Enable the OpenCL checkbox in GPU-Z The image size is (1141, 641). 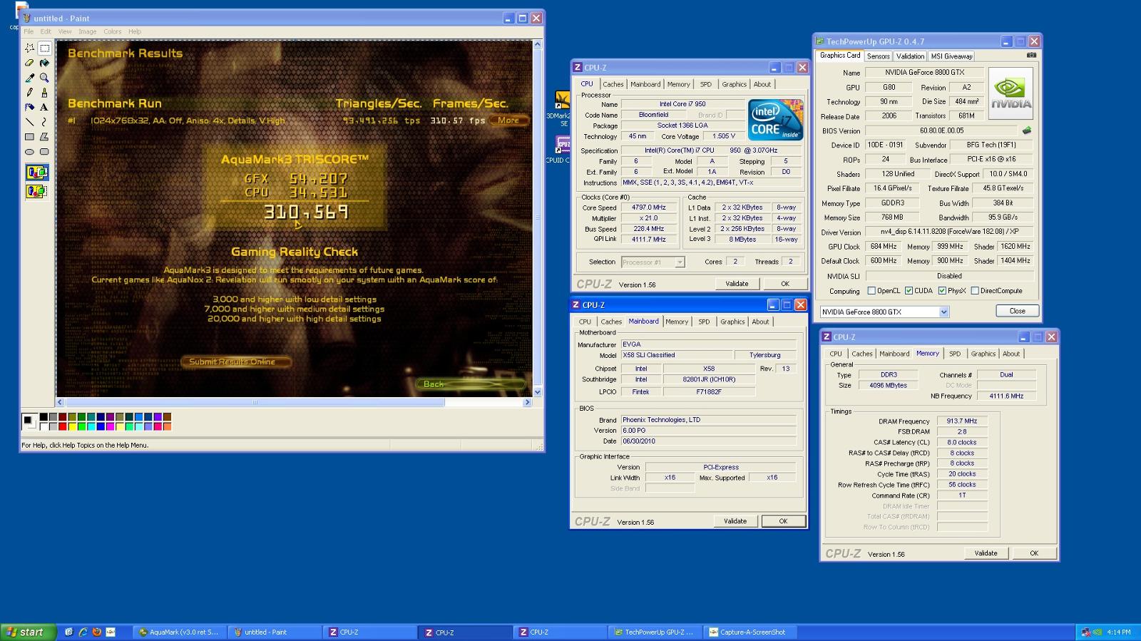pos(871,291)
